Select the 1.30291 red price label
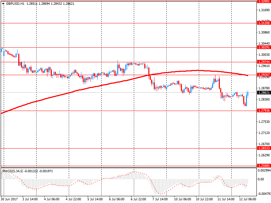The height and width of the screenshot is (203, 271). click(x=264, y=47)
